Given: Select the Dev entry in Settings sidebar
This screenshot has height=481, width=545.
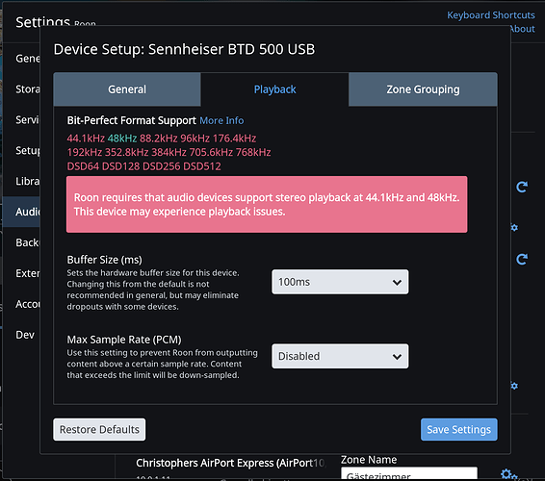Looking at the screenshot, I should point(25,335).
